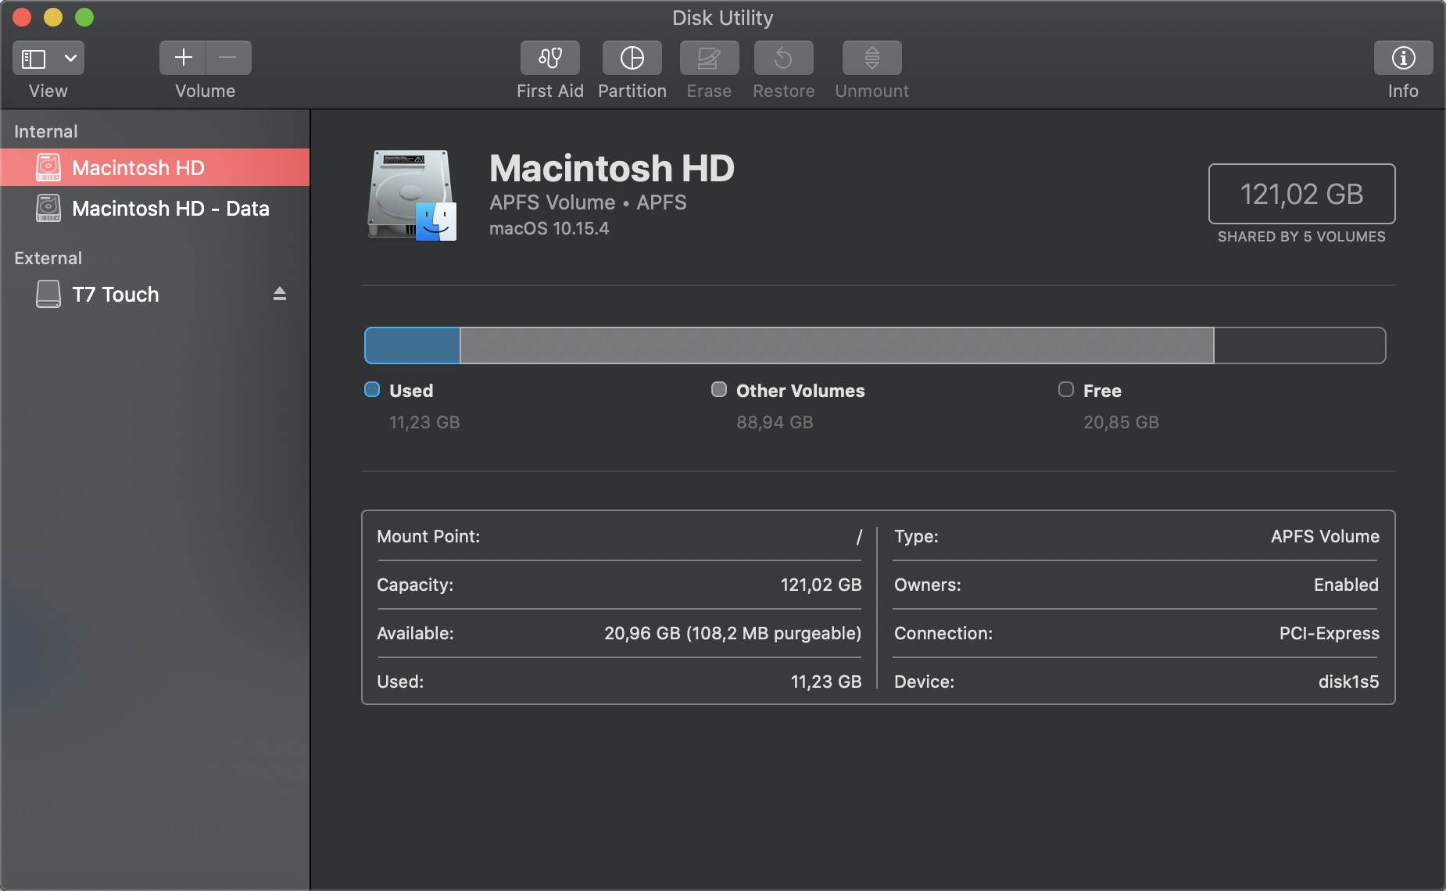This screenshot has height=891, width=1446.
Task: Click the blue Used segment of storage bar
Action: (413, 345)
